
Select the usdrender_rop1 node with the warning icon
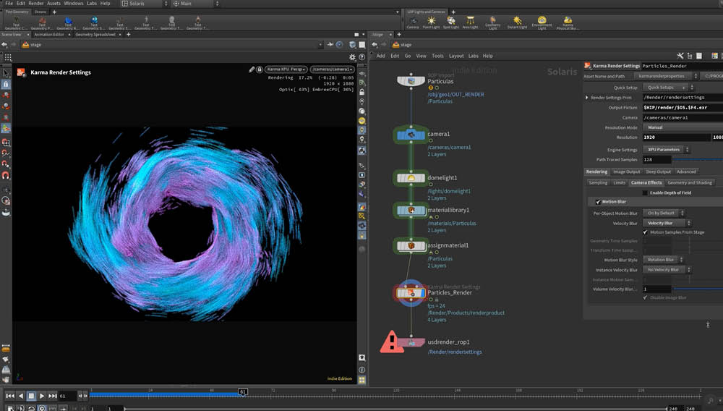[x=411, y=342]
